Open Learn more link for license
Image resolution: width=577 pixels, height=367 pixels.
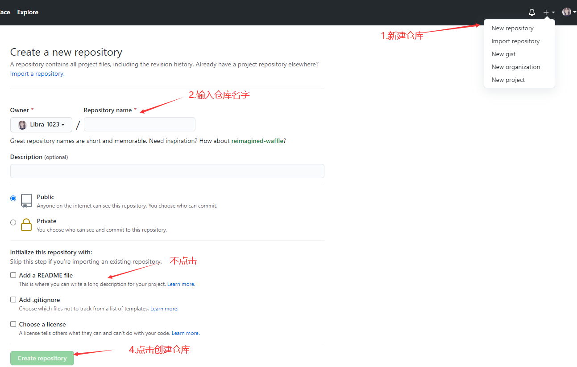pos(185,333)
